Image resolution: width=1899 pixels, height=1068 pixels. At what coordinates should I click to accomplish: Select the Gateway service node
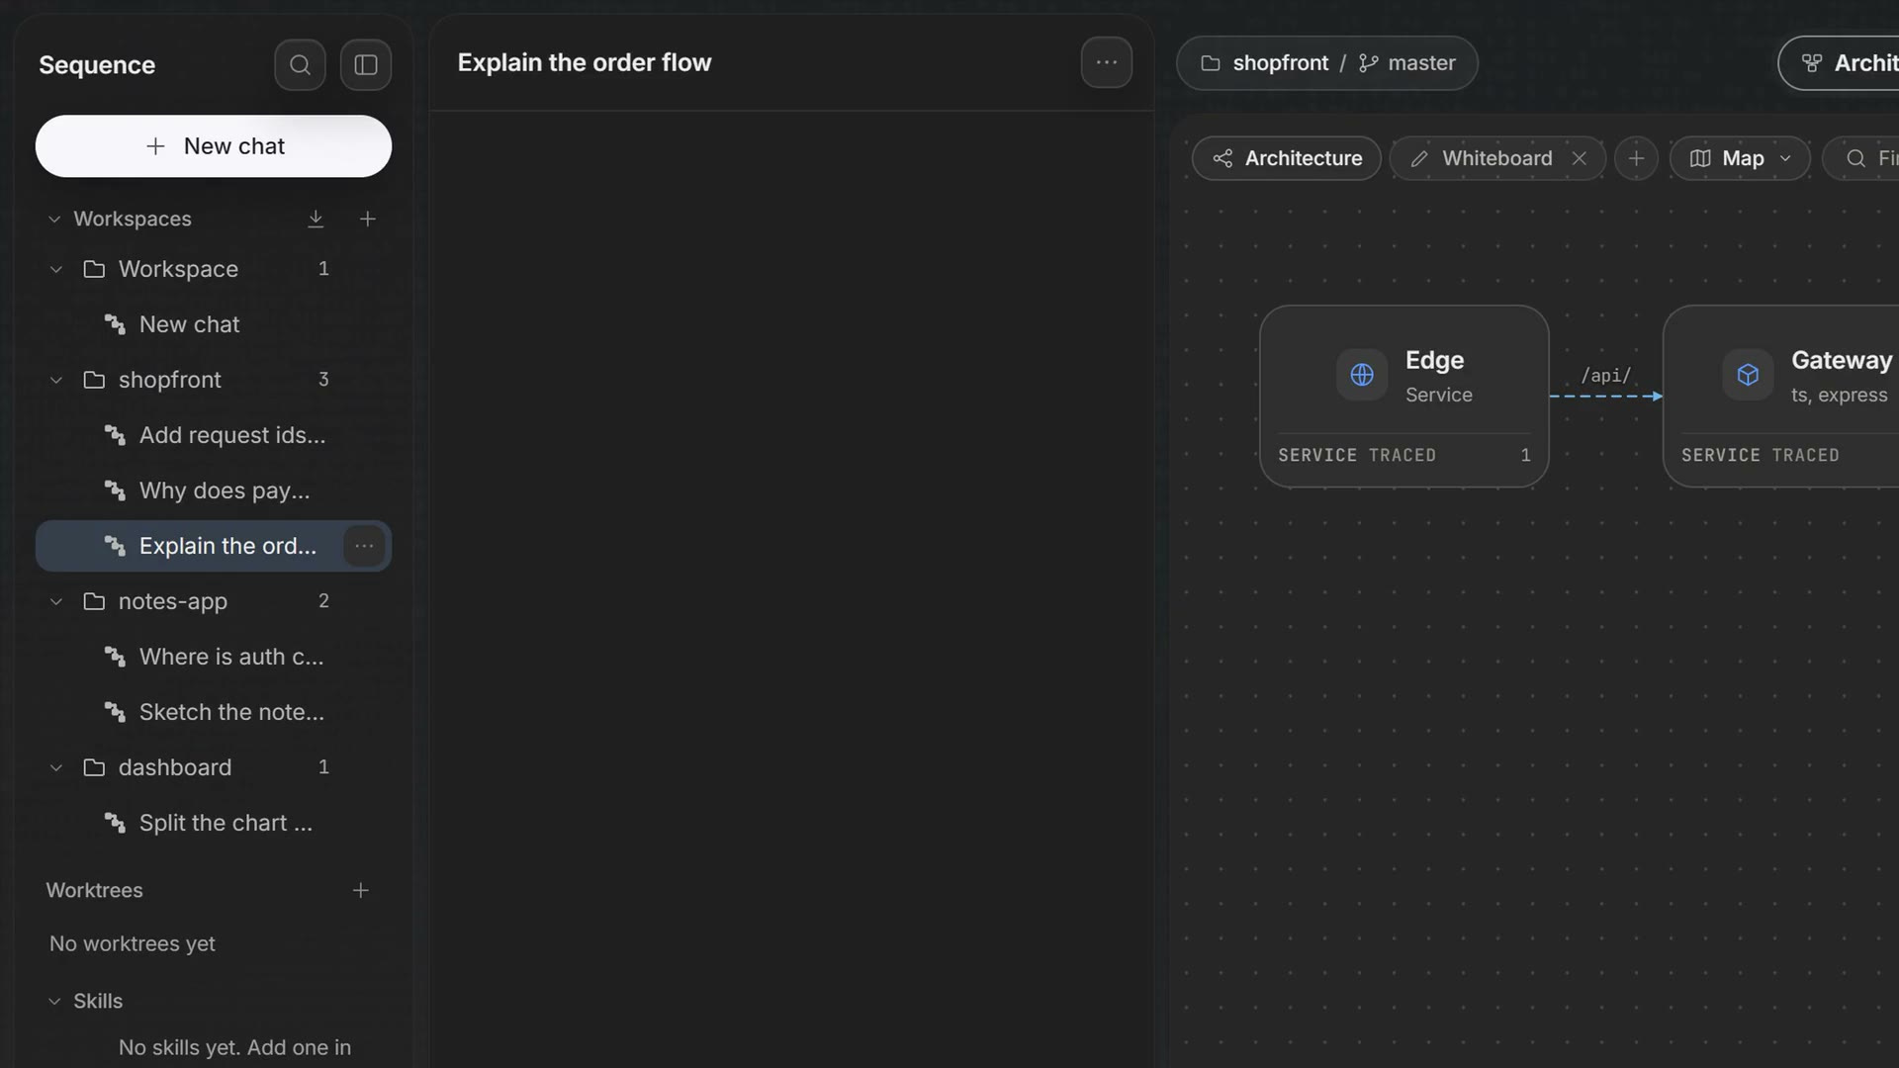(1781, 396)
